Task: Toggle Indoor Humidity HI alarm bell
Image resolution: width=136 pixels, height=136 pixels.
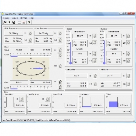Action: click(95, 54)
